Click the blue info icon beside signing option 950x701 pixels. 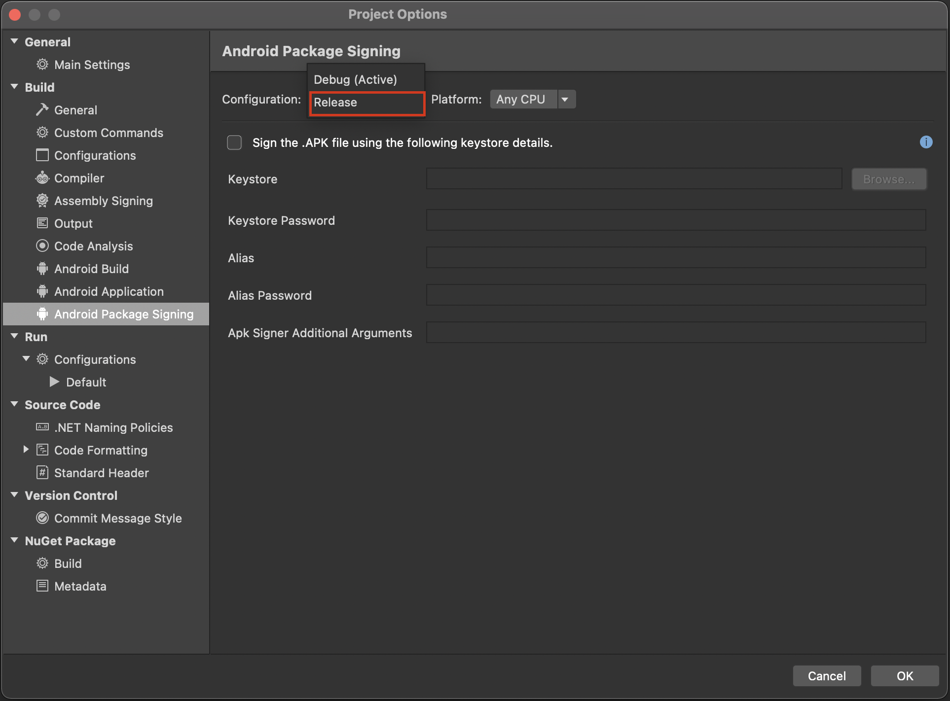[x=926, y=142]
